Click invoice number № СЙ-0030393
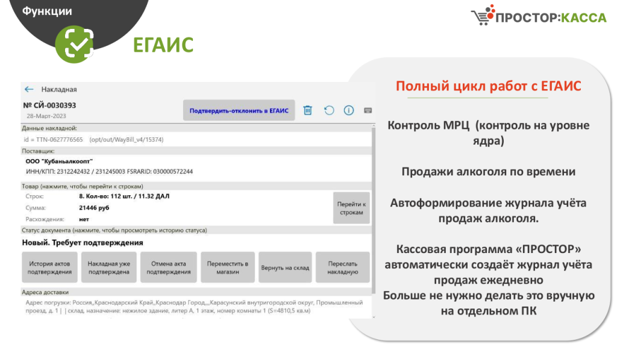 [49, 105]
